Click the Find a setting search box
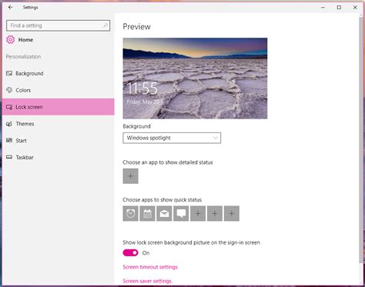This screenshot has height=287, width=365. pyautogui.click(x=59, y=25)
